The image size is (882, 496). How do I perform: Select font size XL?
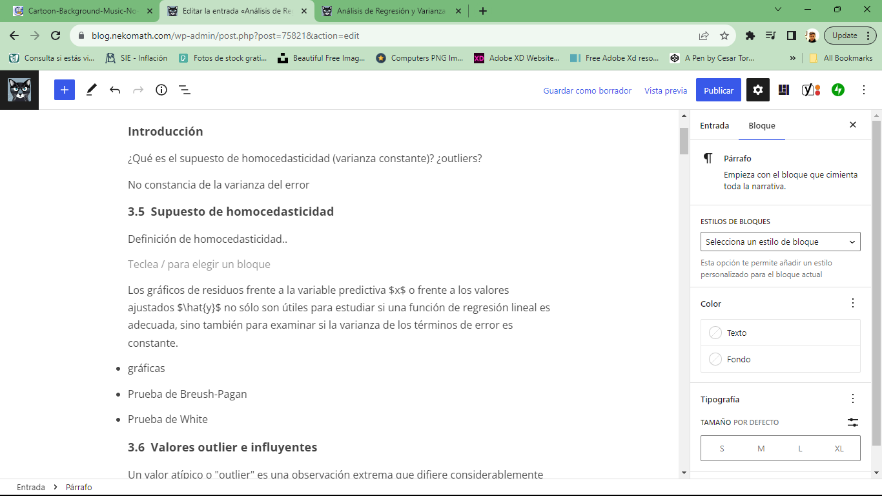[x=839, y=448]
